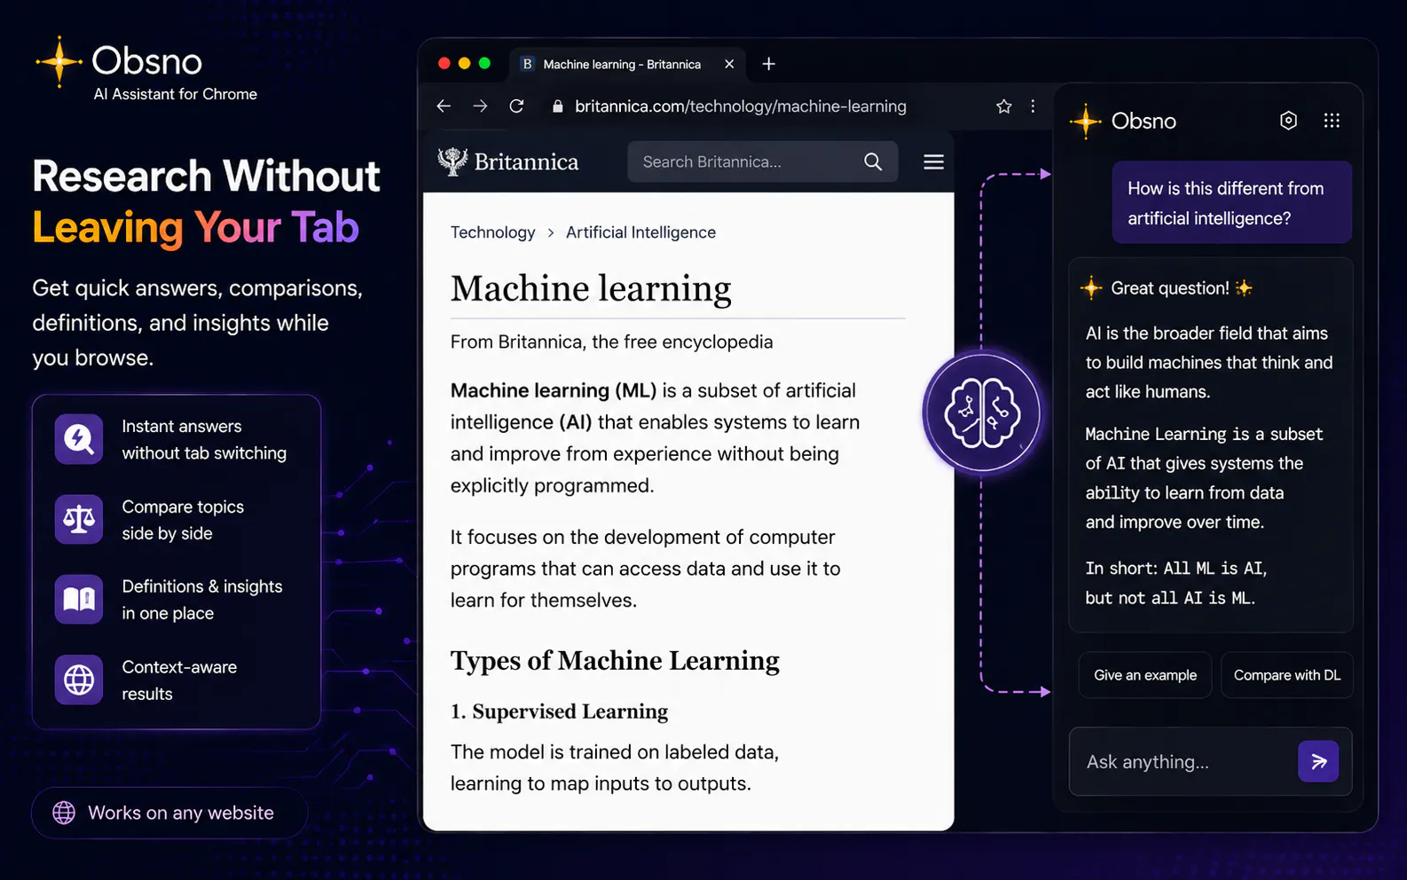Click the browser forward arrow
Screen dimensions: 1407x880
coord(480,106)
